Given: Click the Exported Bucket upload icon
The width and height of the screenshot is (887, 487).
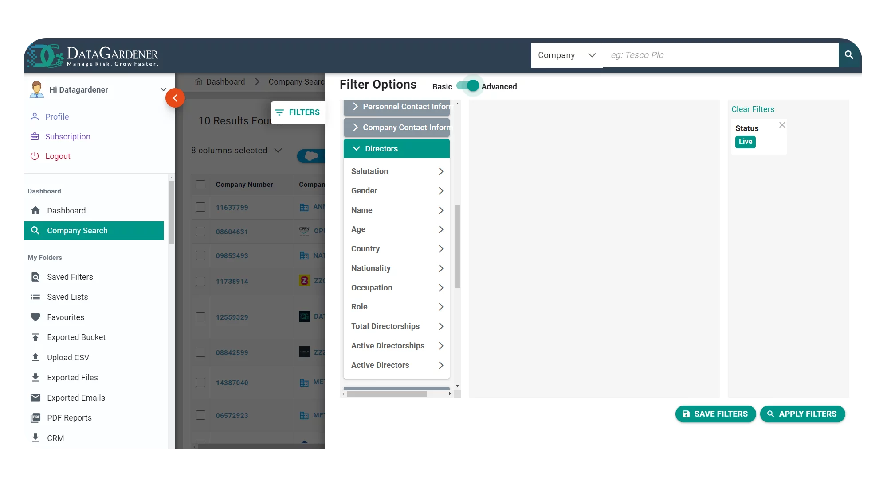Looking at the screenshot, I should point(34,337).
